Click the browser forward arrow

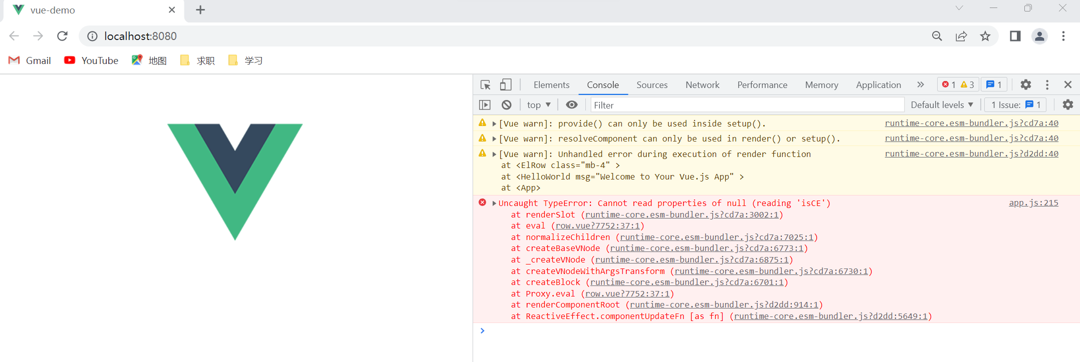point(38,36)
